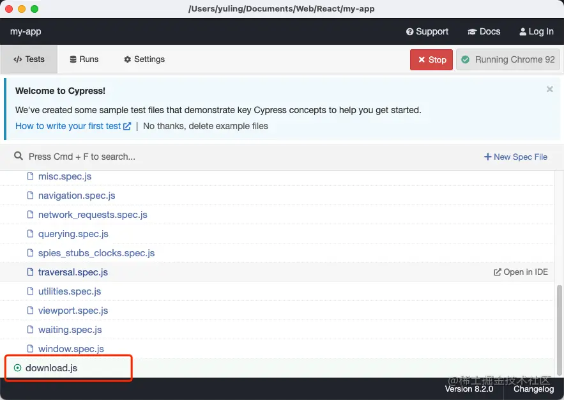The image size is (564, 400).
Task: Open spies_stubs_clocks.spec.js
Action: point(96,253)
